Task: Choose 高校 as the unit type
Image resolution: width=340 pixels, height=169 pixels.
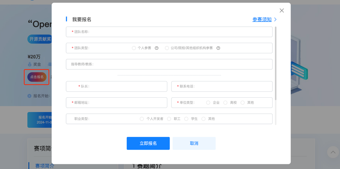Action: (225, 103)
